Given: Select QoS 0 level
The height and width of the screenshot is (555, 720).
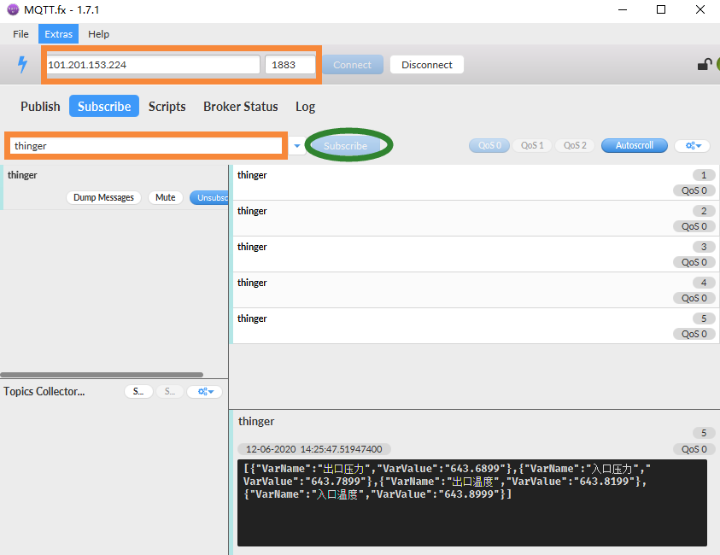Looking at the screenshot, I should [x=489, y=145].
